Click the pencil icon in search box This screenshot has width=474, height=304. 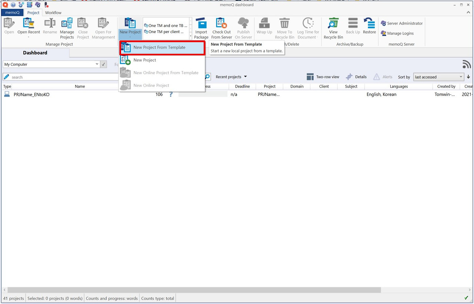[7, 77]
